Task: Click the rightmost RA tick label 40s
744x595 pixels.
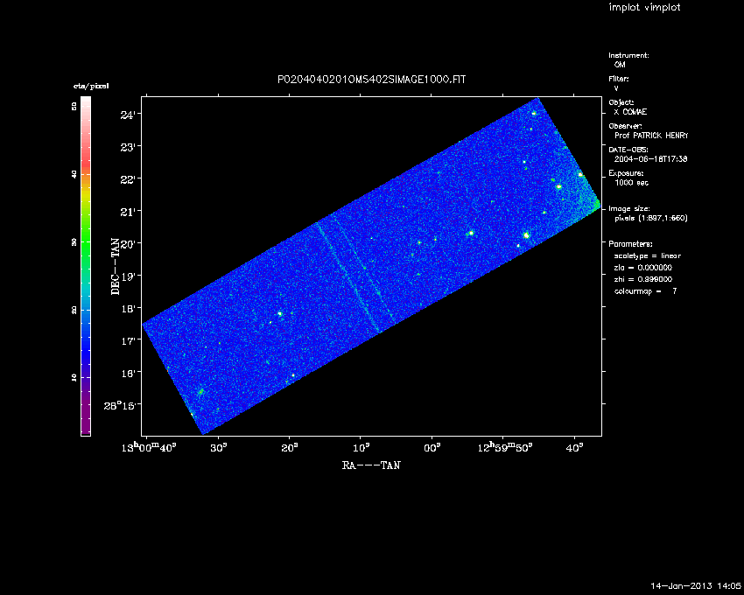Action: tap(574, 447)
